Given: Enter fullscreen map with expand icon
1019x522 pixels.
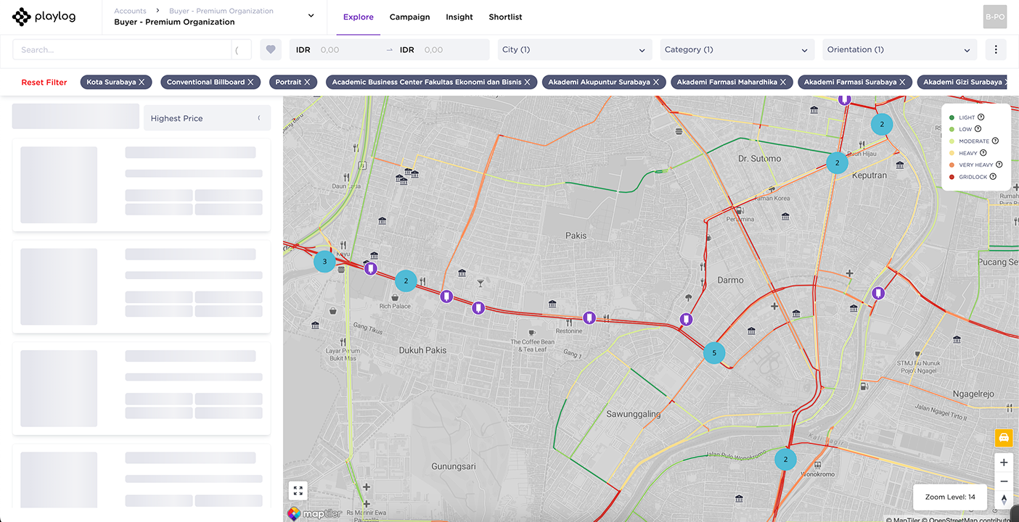Looking at the screenshot, I should [x=298, y=491].
